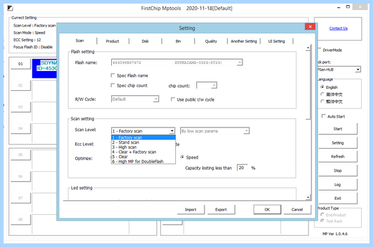
Task: Collapse the Scan Level dropdown arrow
Action: 172,131
